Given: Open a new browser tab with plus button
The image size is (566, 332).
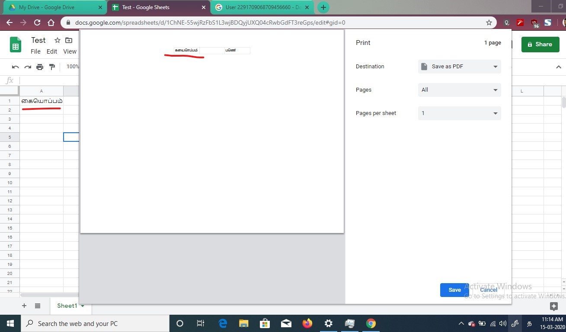Looking at the screenshot, I should pyautogui.click(x=323, y=7).
